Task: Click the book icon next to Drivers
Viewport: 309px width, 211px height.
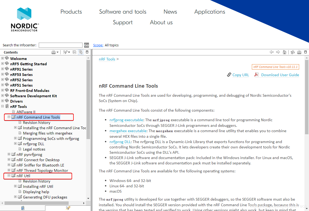Action: pos(7,100)
